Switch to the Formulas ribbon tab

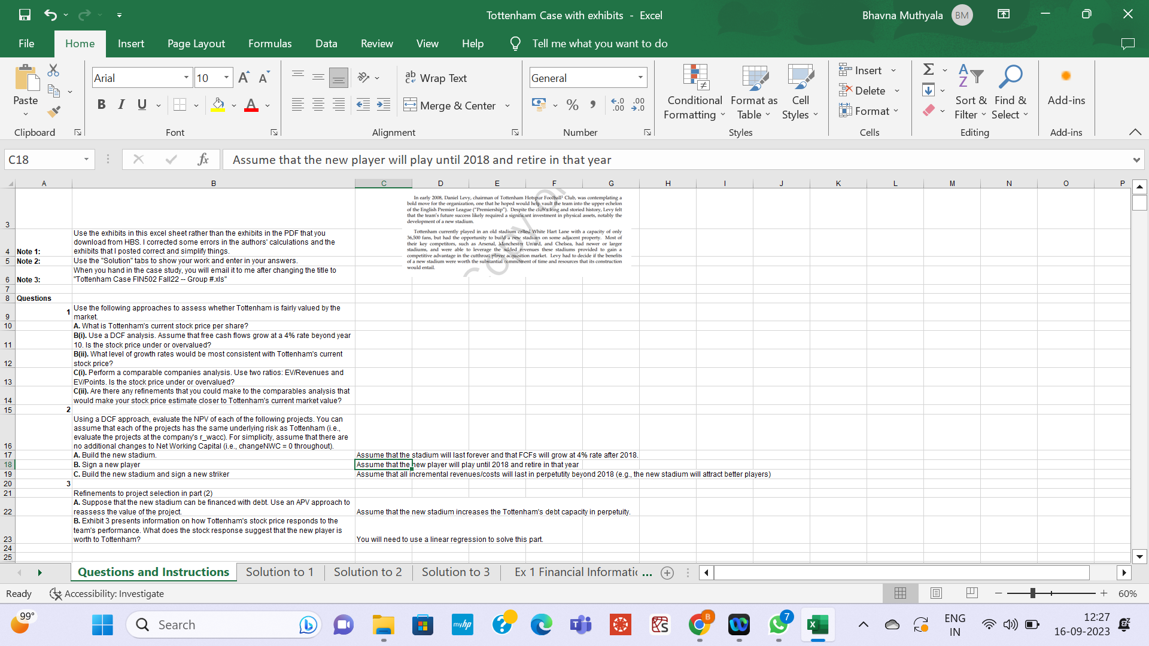coord(270,44)
